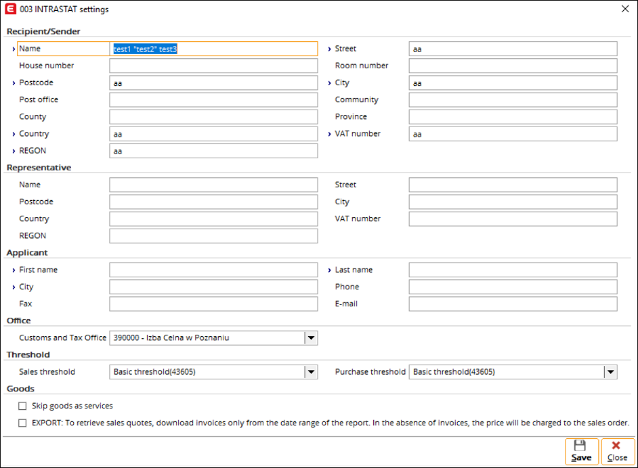Select the Recipient/Sender Name field
638x468 pixels.
click(213, 49)
